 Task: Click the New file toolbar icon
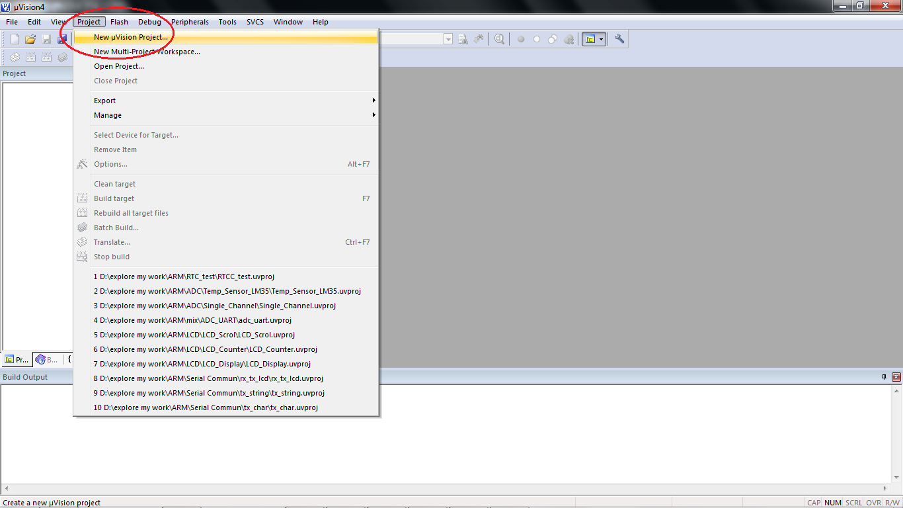(15, 39)
